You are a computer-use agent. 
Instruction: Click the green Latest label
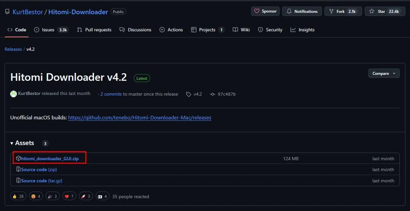click(142, 78)
